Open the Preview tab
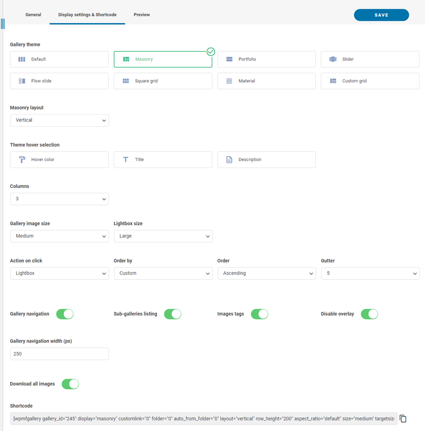Image resolution: width=425 pixels, height=431 pixels. pyautogui.click(x=141, y=15)
